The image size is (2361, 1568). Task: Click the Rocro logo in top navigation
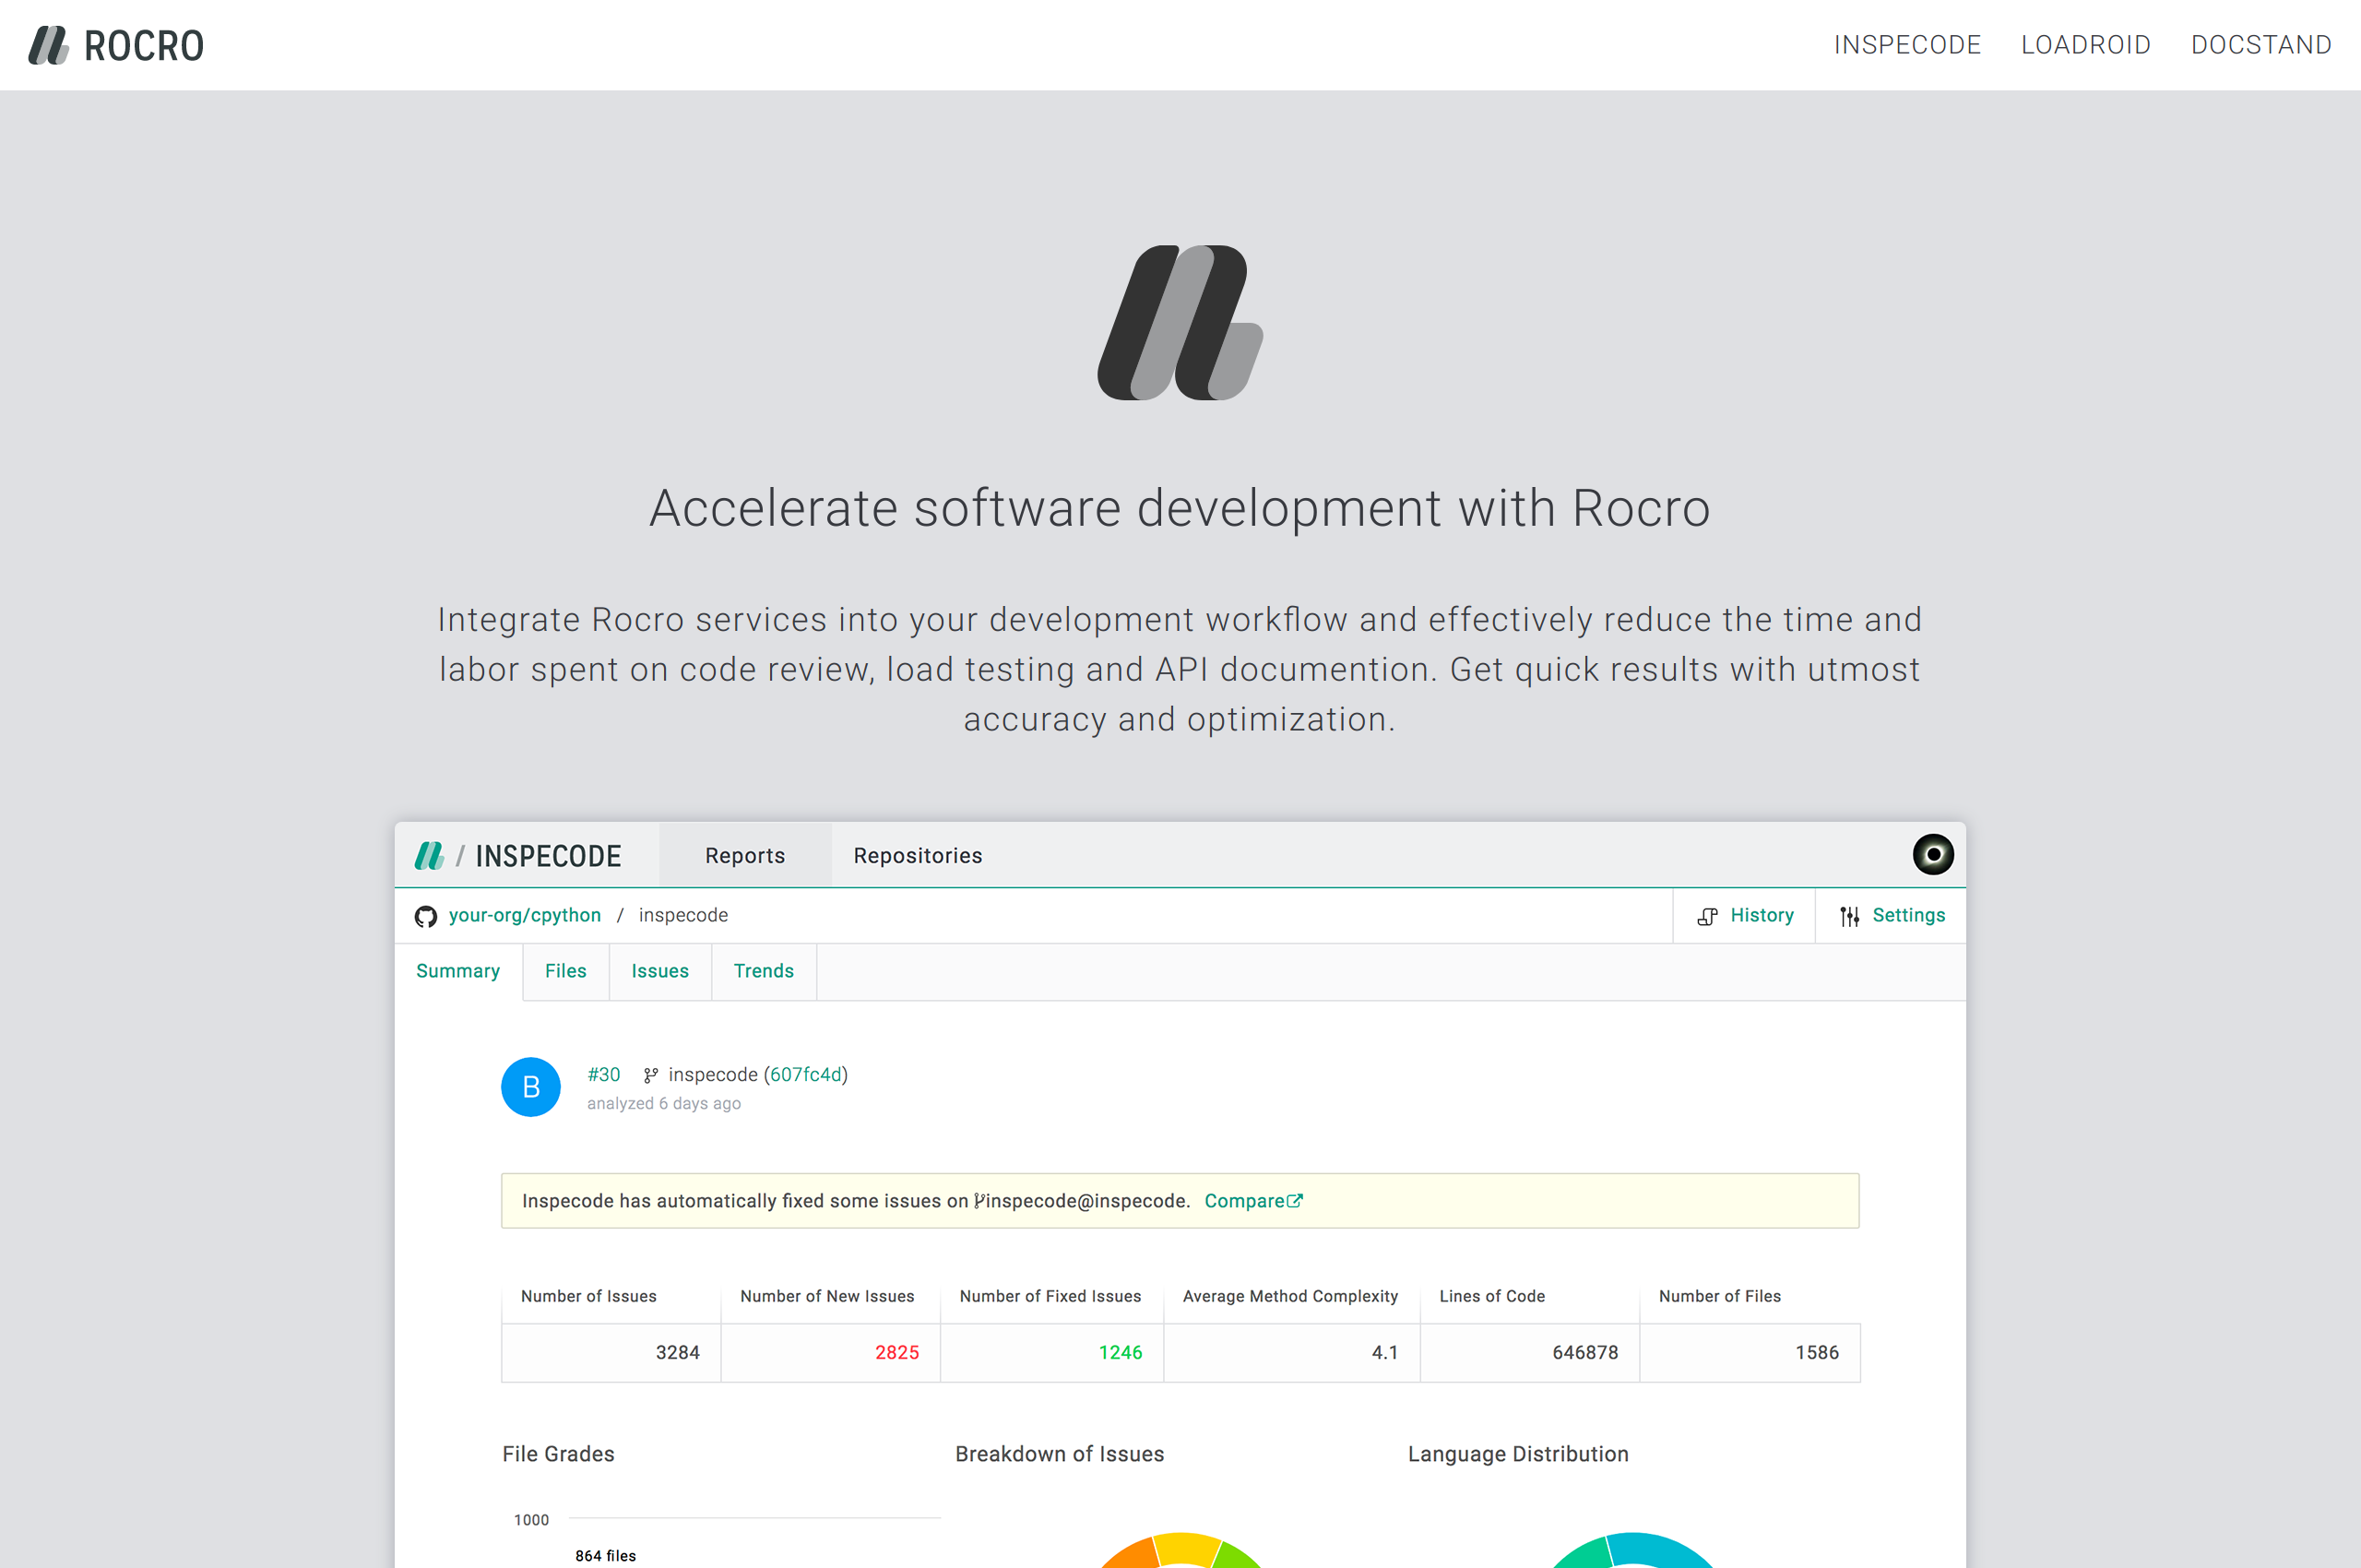click(114, 44)
